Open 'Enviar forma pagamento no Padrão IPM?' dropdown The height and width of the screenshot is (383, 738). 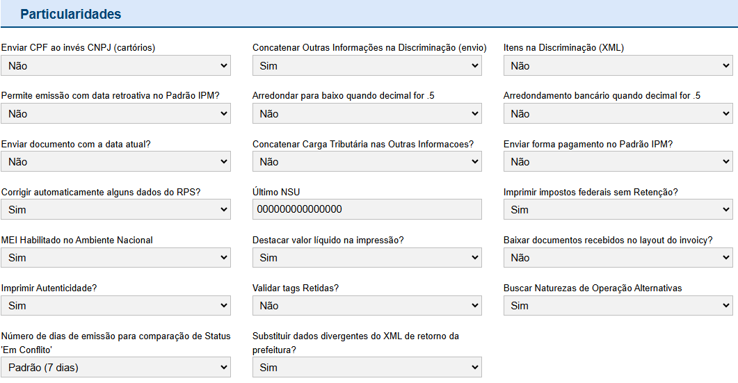(618, 162)
